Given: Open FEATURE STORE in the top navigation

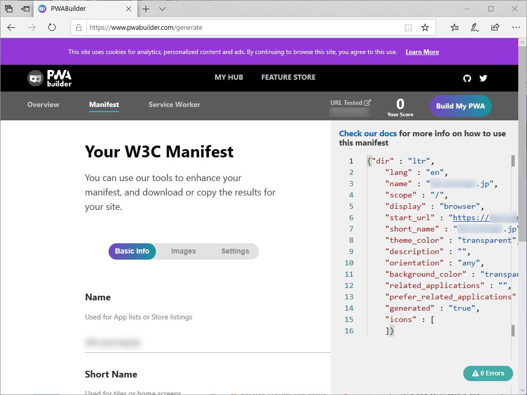Looking at the screenshot, I should (288, 77).
